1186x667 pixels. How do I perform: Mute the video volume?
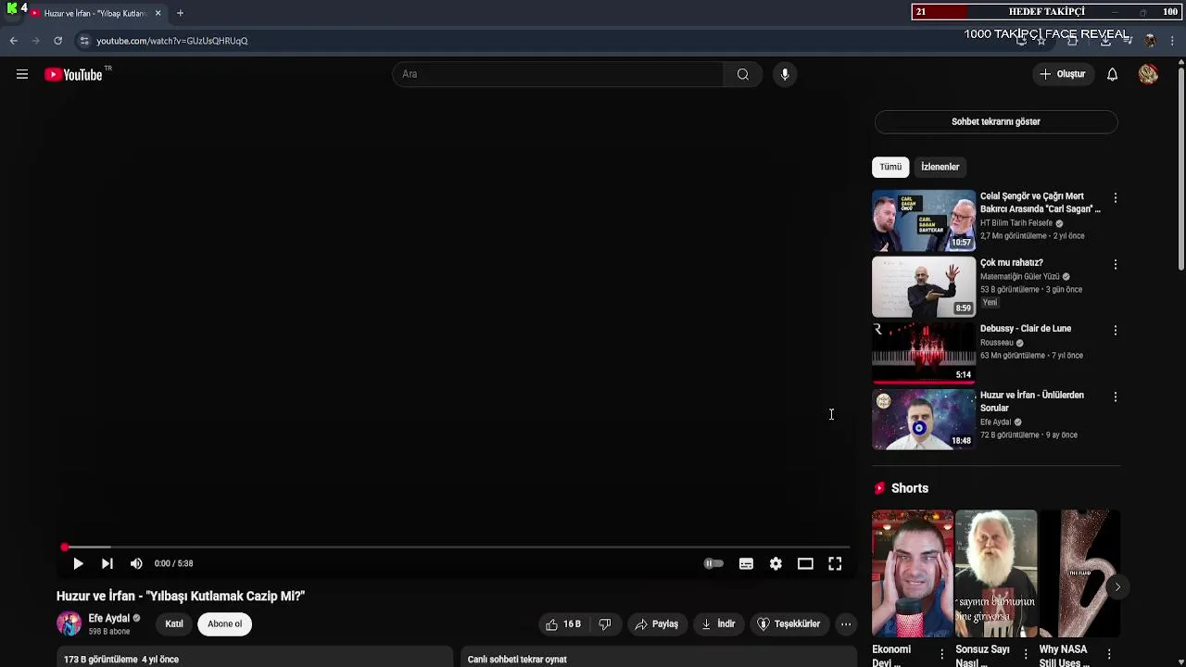136,563
